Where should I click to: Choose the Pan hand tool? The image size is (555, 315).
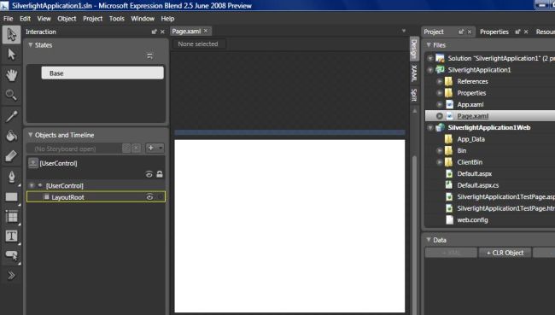click(11, 74)
